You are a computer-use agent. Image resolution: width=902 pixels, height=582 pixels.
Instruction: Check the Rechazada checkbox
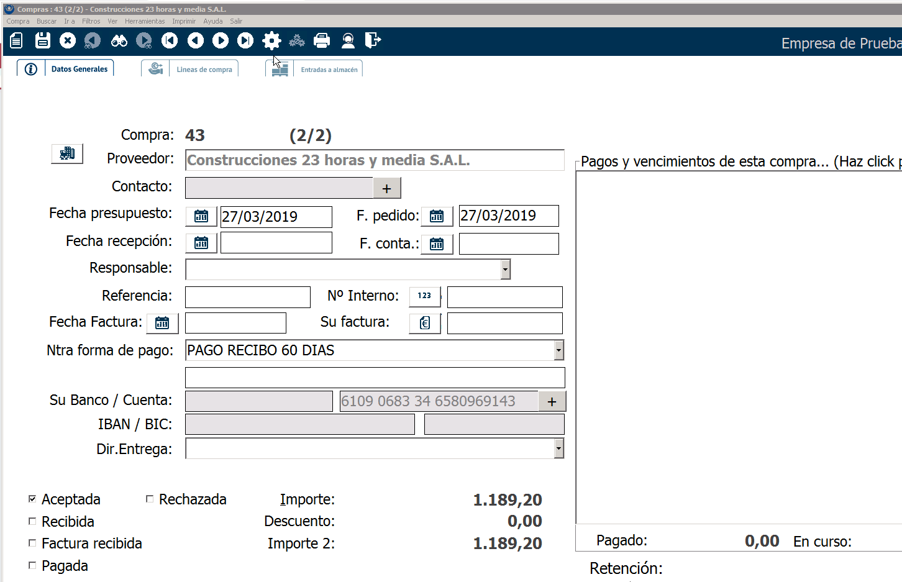(150, 499)
